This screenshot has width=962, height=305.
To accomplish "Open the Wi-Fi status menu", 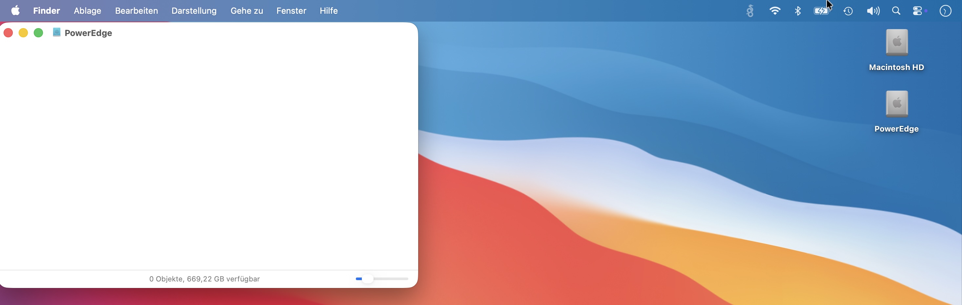I will [x=775, y=11].
